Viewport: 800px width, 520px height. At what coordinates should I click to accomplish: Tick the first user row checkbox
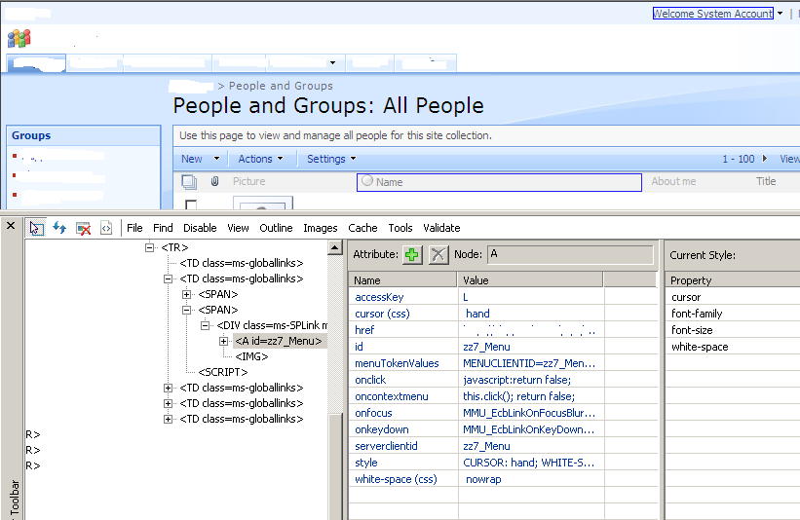click(191, 204)
